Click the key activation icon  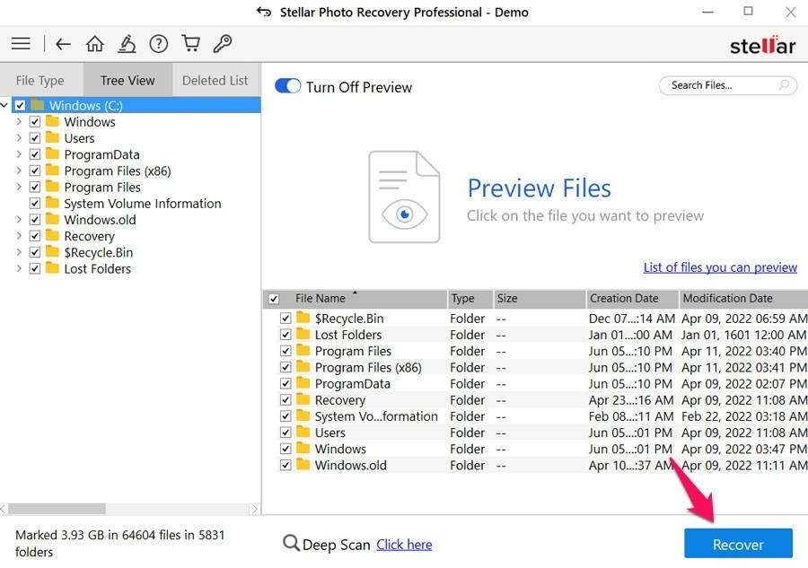[222, 43]
